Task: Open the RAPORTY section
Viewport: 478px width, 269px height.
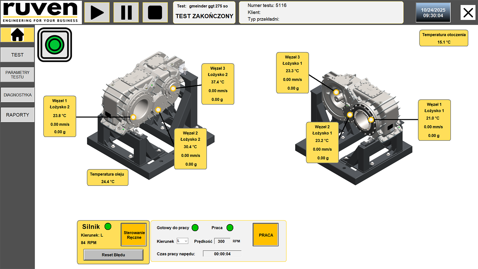Action: pos(17,115)
